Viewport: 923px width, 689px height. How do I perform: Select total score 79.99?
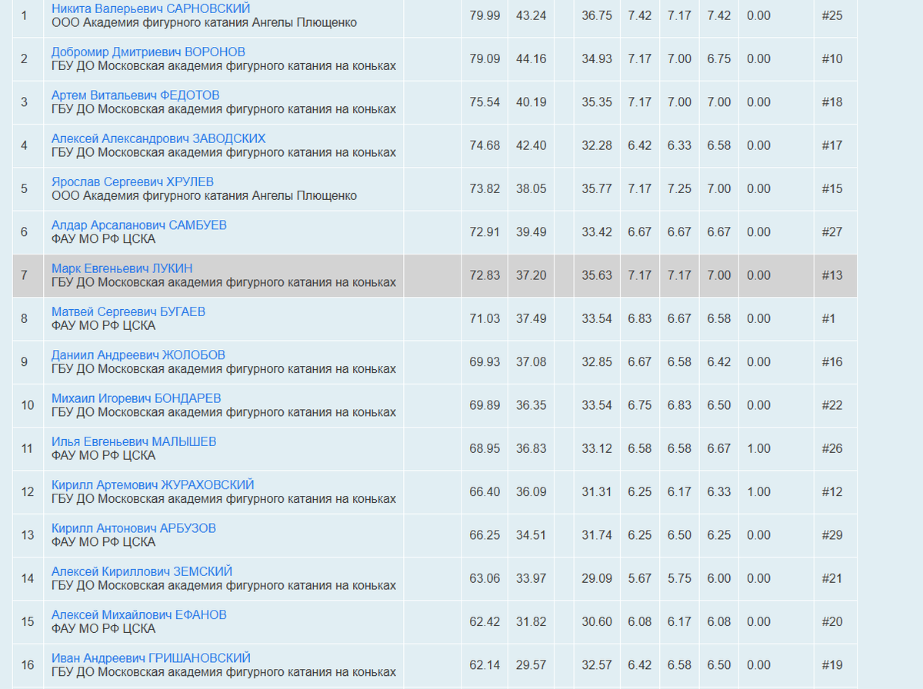coord(485,15)
